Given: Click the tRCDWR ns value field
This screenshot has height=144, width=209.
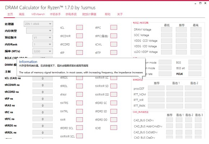Looking at the screenshot, I should coord(43,85).
